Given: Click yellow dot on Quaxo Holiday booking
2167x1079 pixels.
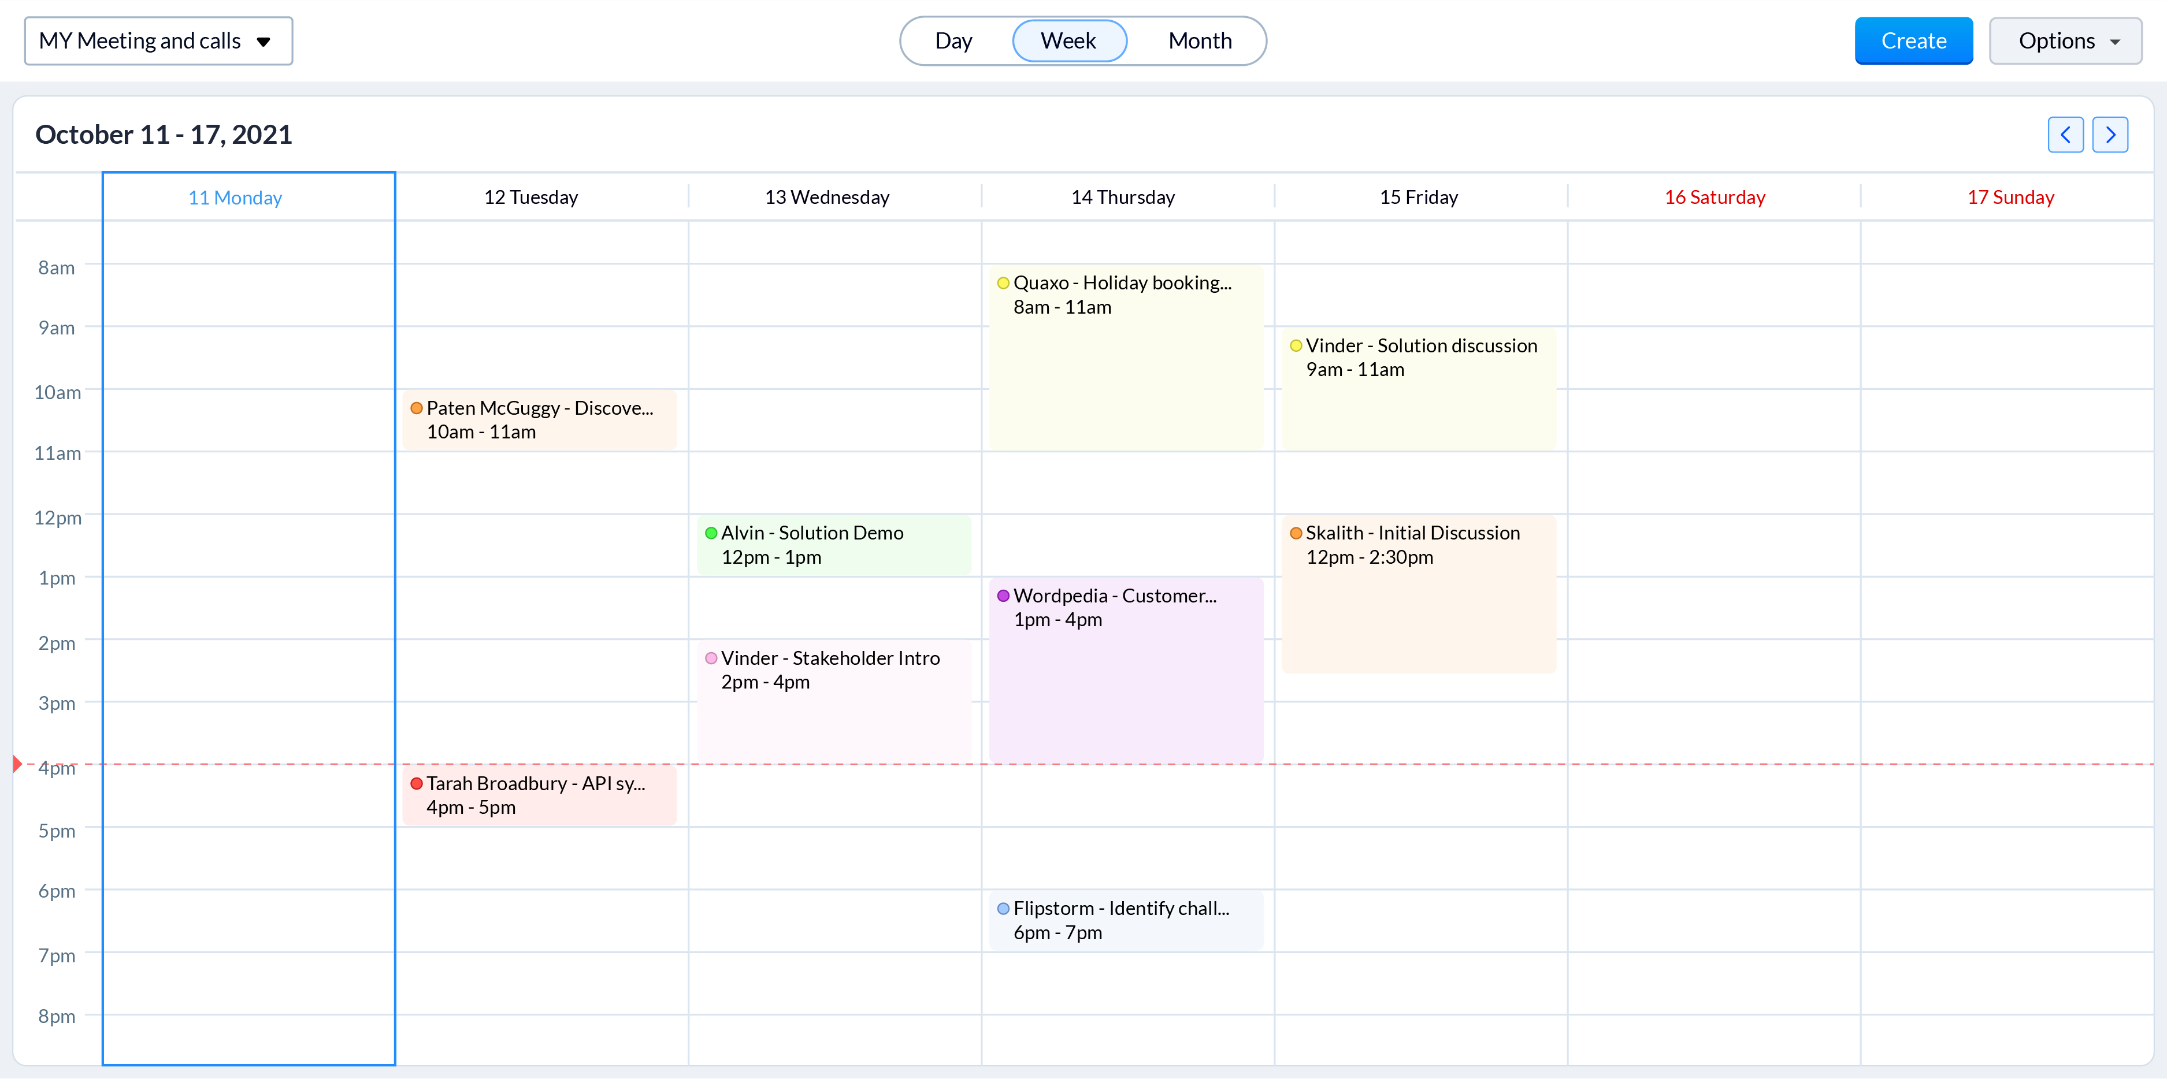Looking at the screenshot, I should pos(1003,282).
